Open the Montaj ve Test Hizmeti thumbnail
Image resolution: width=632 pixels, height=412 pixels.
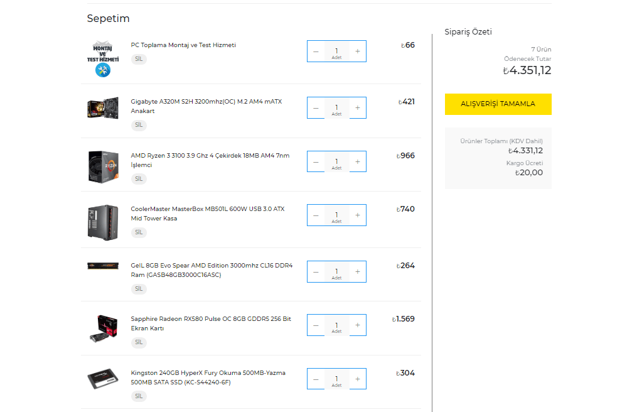(103, 58)
